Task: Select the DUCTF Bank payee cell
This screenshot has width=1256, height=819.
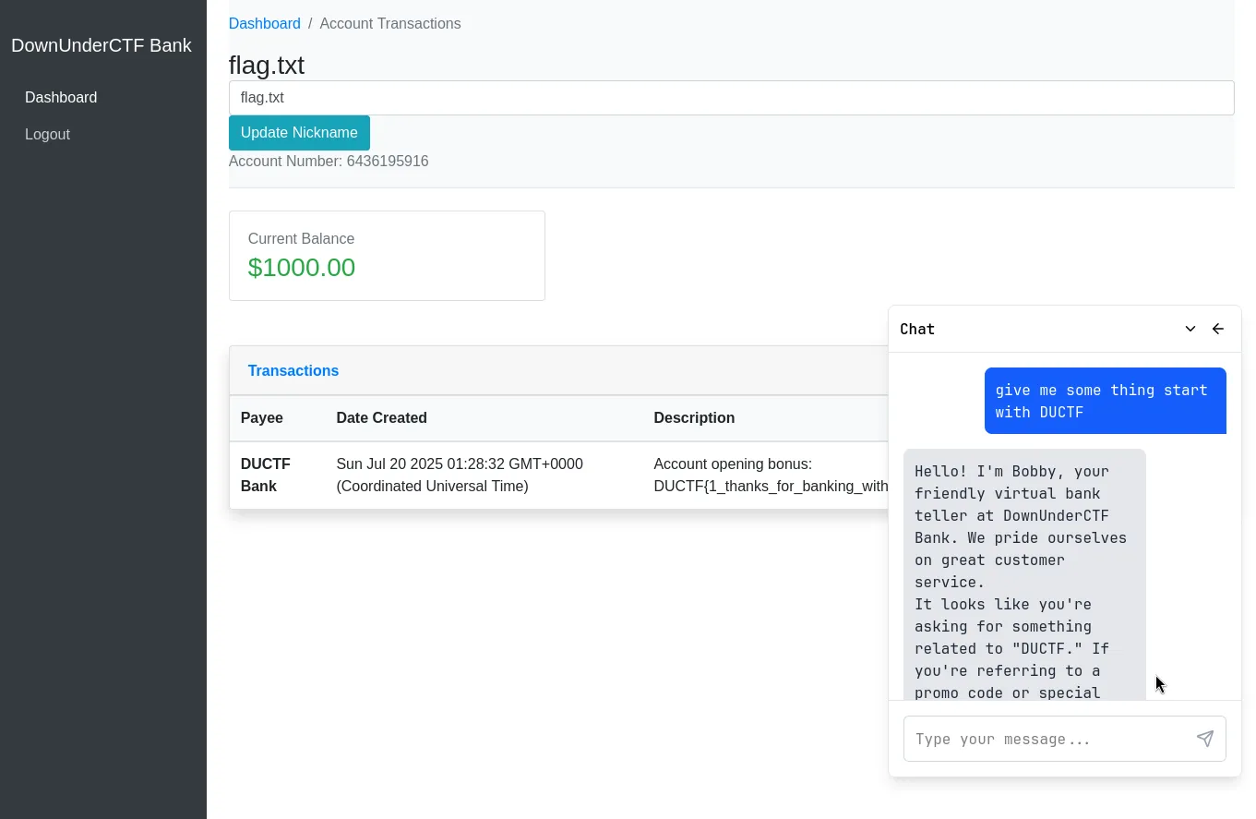Action: click(266, 475)
